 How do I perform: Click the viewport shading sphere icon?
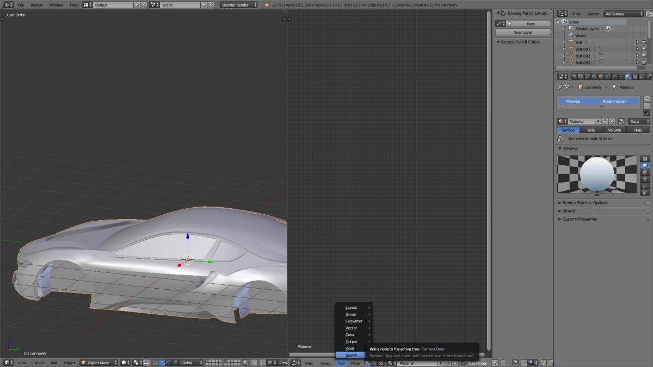click(x=124, y=363)
